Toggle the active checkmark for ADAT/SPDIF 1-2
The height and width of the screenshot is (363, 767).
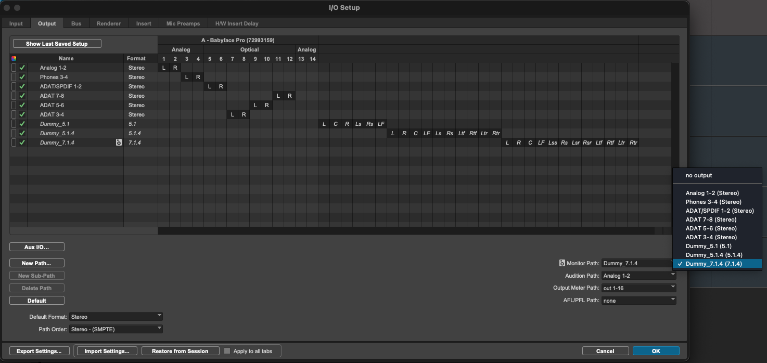click(x=22, y=86)
